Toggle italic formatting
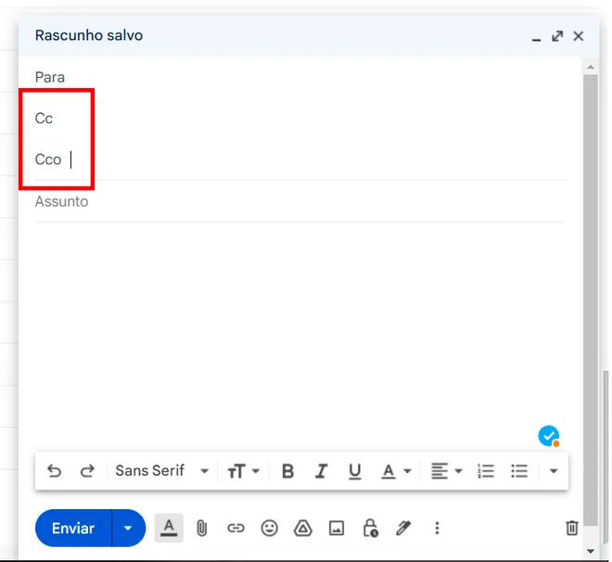Screen dimensions: 612x562 pyautogui.click(x=321, y=471)
